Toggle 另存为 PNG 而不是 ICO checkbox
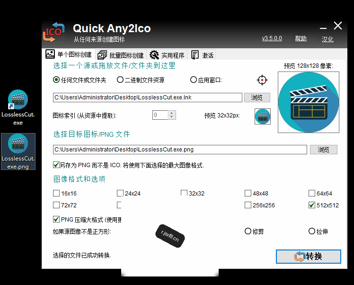Screen dimensions: 354x285 coord(56,165)
